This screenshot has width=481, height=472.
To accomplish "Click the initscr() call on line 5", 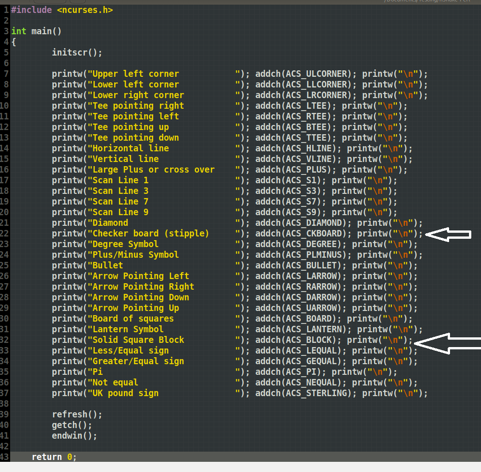I will (77, 52).
